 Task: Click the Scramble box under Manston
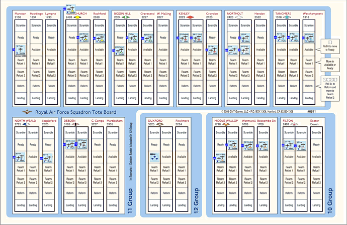tap(21, 26)
